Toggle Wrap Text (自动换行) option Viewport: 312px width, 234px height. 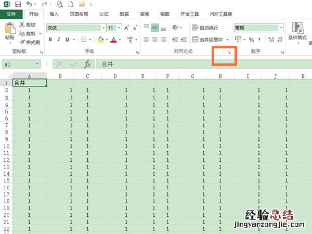[x=205, y=28]
